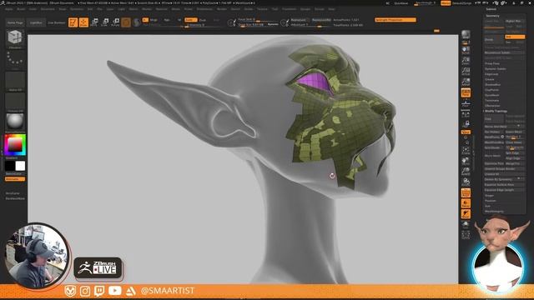The height and width of the screenshot is (300, 534).
Task: Collapse the Geometry section header
Action: pos(492,16)
